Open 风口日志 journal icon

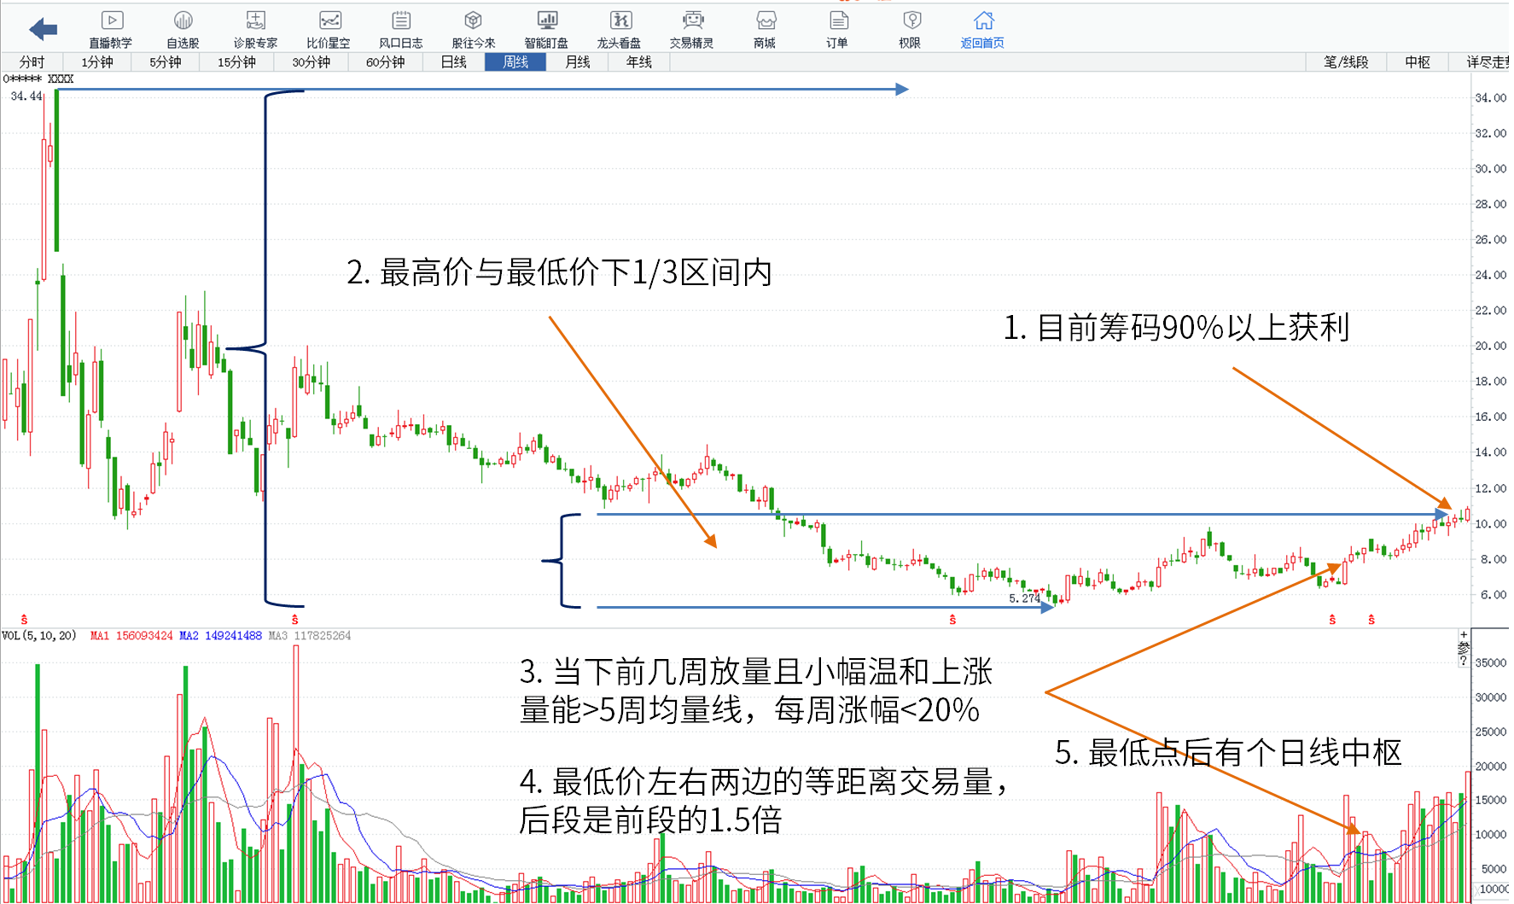[400, 29]
